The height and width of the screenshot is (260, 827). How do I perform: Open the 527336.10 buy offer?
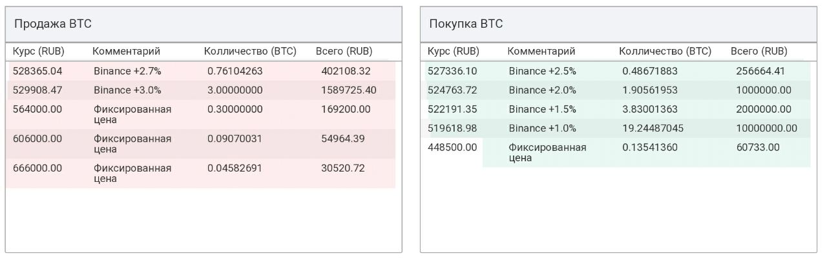616,71
